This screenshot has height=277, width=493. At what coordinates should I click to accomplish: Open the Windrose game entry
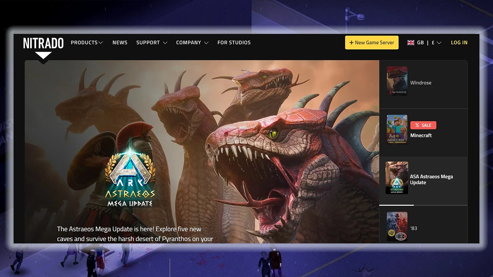click(x=423, y=84)
